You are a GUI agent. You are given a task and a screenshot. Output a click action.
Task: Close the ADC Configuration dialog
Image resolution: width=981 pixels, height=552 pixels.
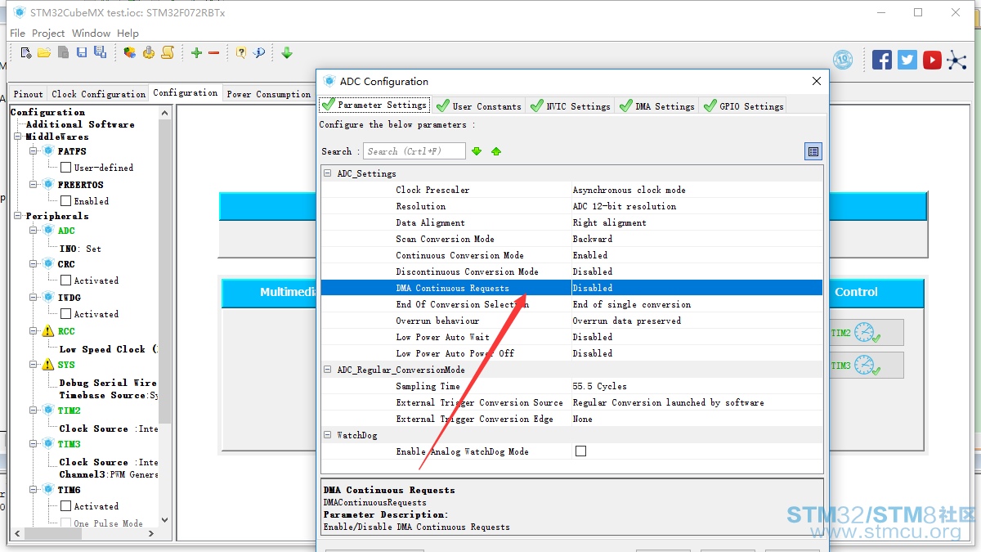816,81
